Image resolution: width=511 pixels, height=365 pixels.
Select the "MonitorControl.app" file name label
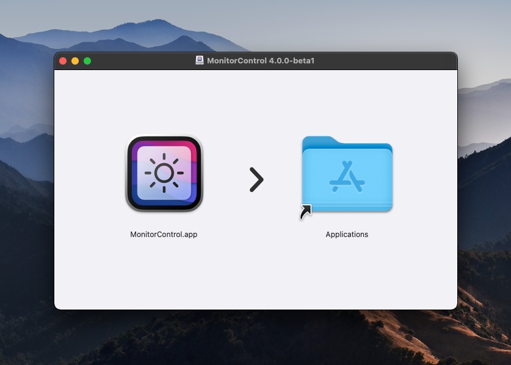click(164, 235)
